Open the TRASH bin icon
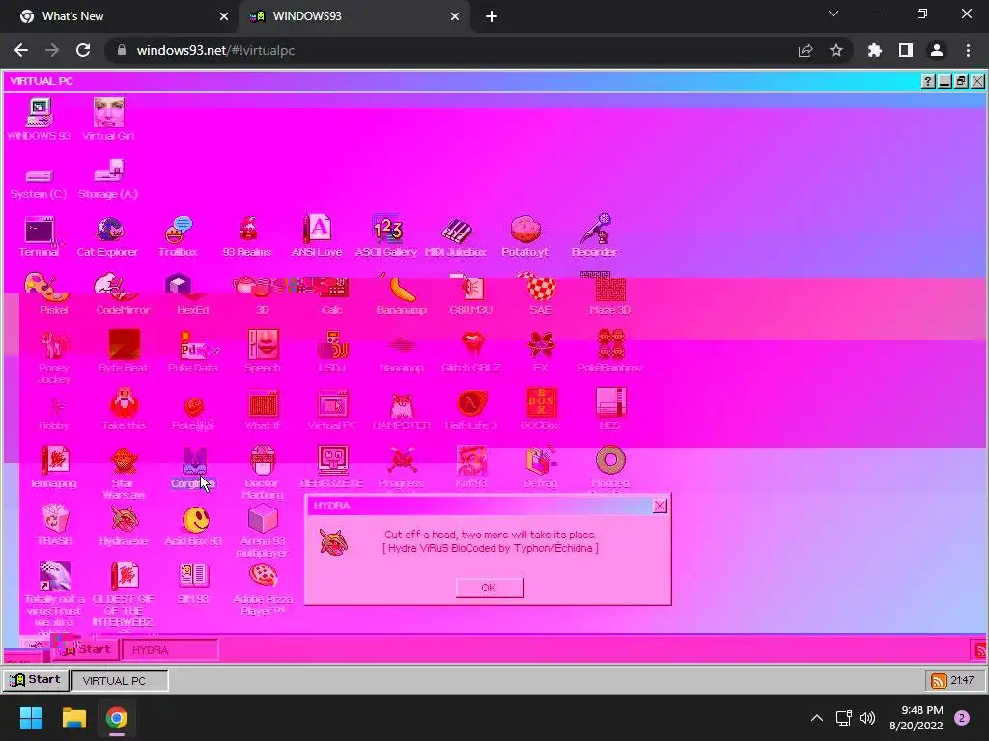 point(54,526)
